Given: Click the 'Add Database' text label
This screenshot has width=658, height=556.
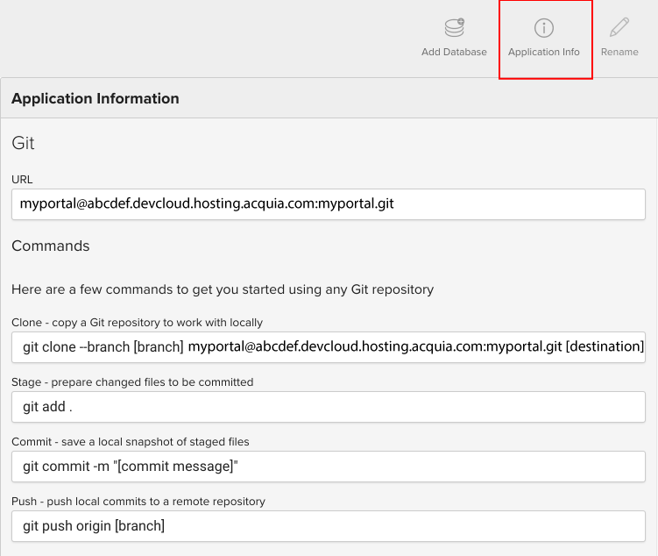Looking at the screenshot, I should coord(454,52).
